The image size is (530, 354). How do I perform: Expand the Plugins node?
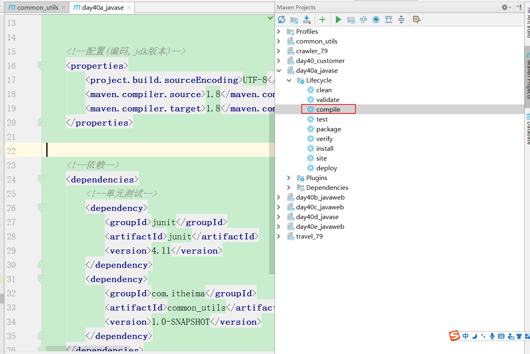tap(289, 178)
